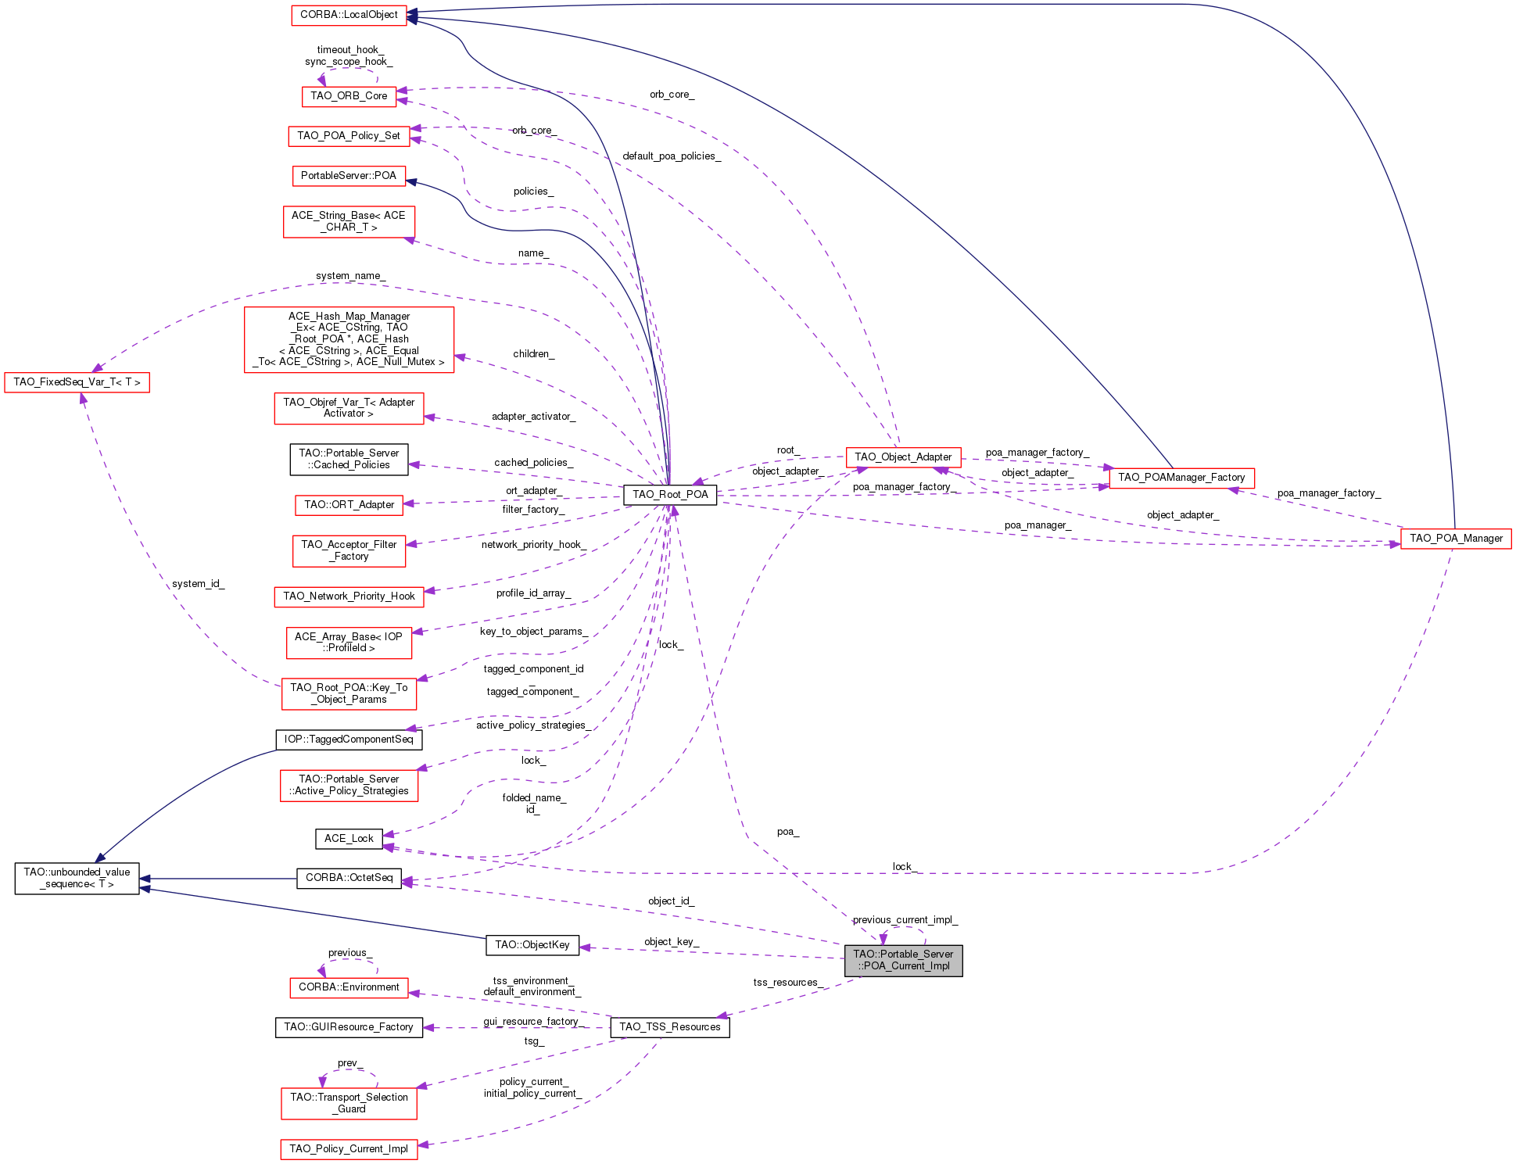Select TAO::unbounded_value_sequence< T > node
The image size is (1516, 1164).
[77, 879]
